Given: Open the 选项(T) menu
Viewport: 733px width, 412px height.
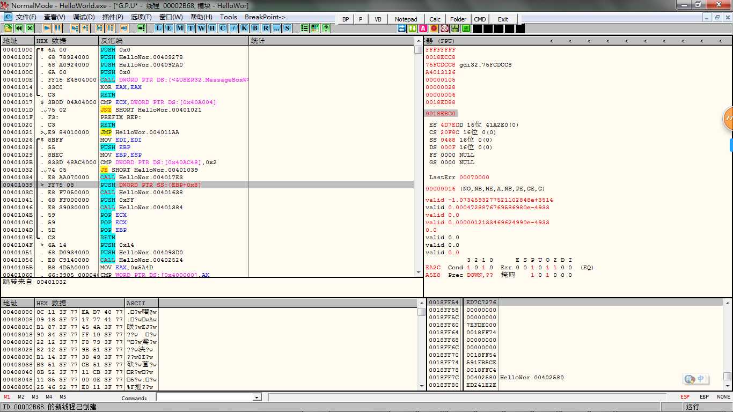Looking at the screenshot, I should pyautogui.click(x=141, y=17).
